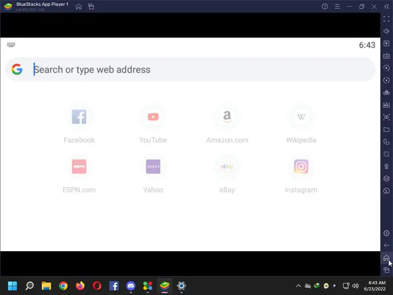Click the volume icon in BlueStacks sidebar

pyautogui.click(x=386, y=31)
